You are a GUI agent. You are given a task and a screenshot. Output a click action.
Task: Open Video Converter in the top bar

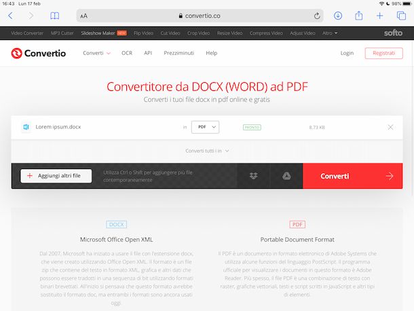pyautogui.click(x=27, y=33)
